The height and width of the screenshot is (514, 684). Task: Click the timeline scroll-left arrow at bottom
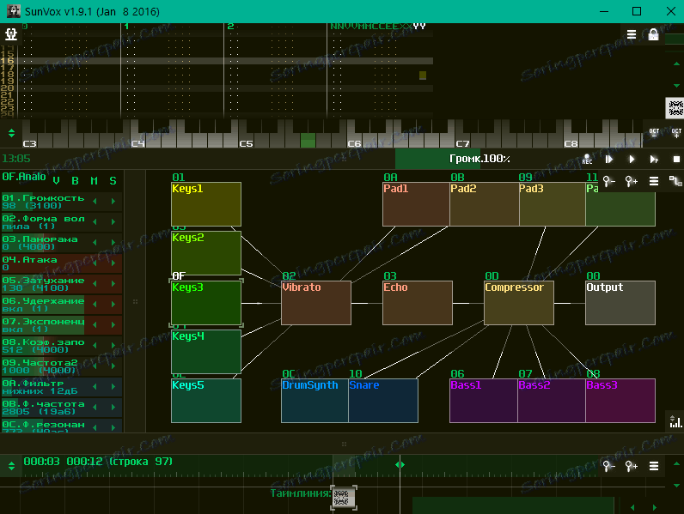[632, 507]
